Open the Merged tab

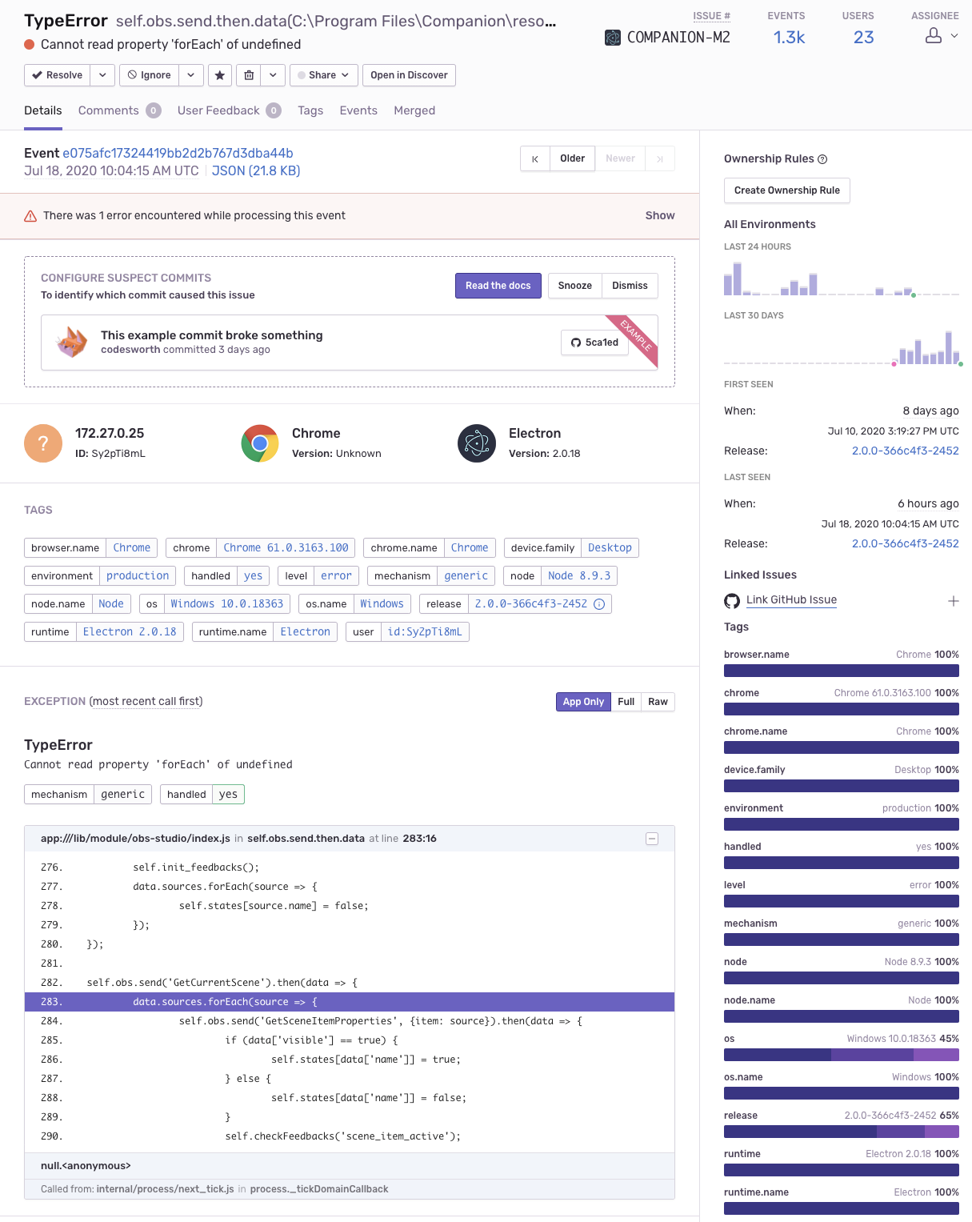tap(414, 110)
